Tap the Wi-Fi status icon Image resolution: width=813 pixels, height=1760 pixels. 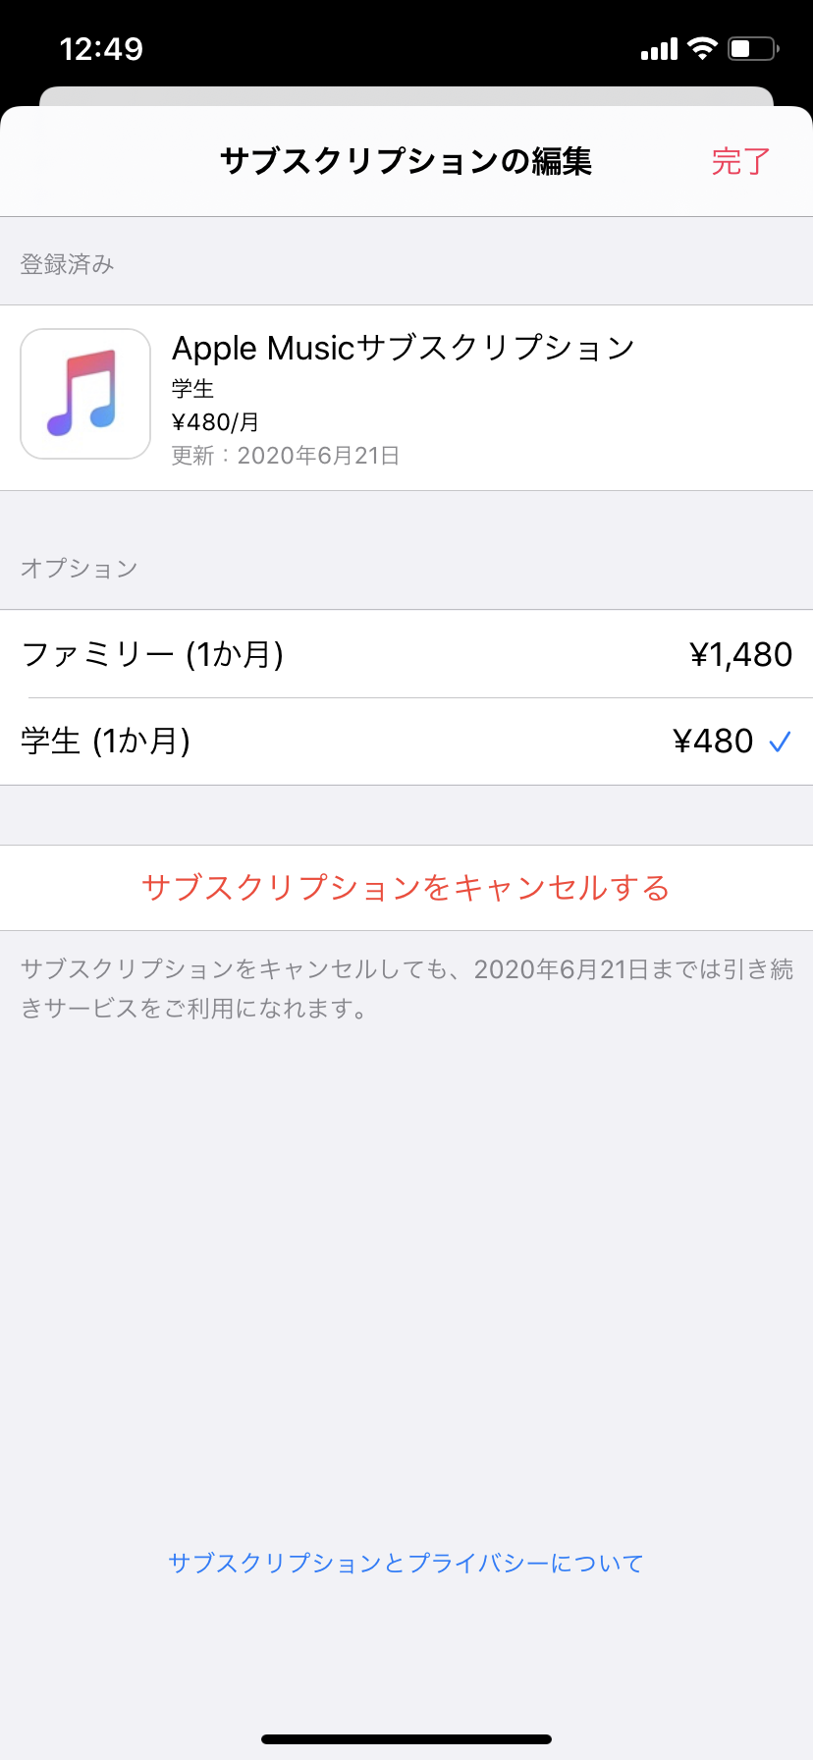[x=702, y=48]
